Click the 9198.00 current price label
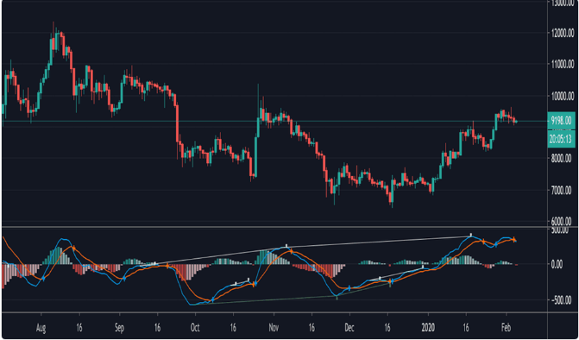 (561, 120)
